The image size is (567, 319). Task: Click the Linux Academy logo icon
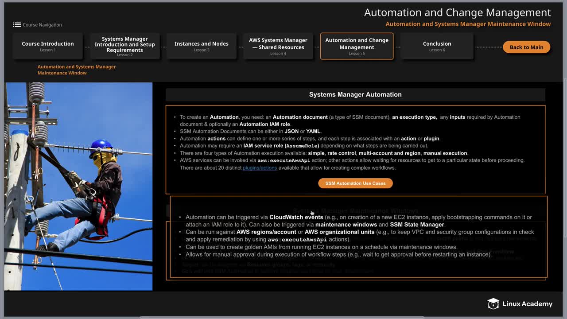point(493,303)
